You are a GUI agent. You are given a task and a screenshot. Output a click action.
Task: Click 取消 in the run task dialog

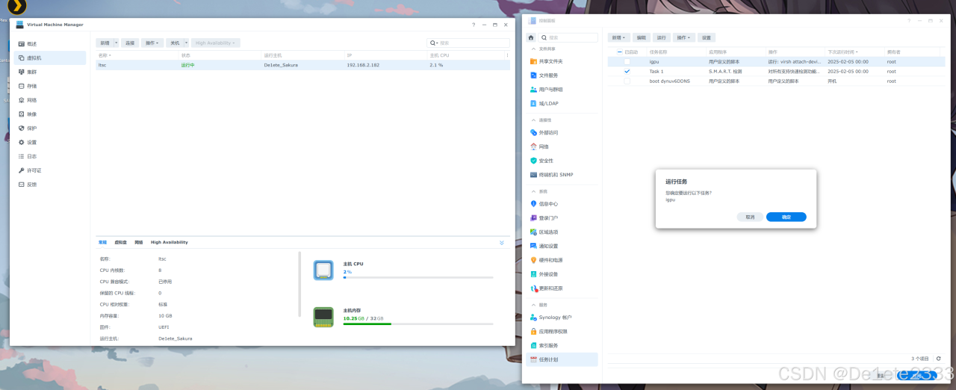[750, 217]
